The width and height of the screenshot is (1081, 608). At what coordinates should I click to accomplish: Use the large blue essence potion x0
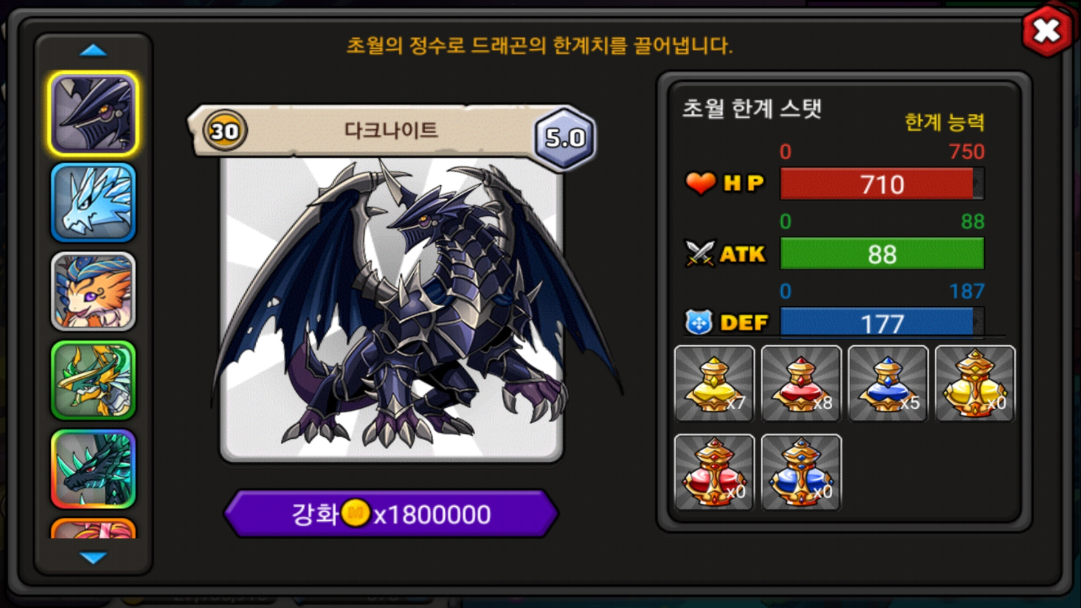tap(801, 472)
